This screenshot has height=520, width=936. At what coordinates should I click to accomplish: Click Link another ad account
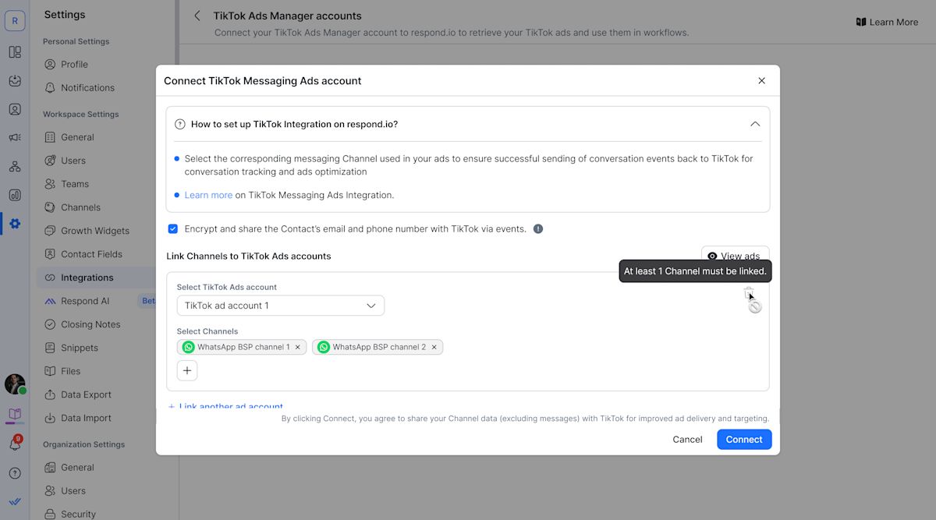[226, 406]
